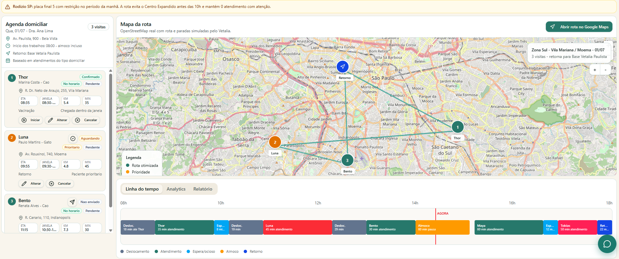
Task: Open route in Google Maps
Action: click(579, 27)
